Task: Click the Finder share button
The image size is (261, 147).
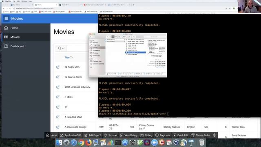Action: coord(129,37)
